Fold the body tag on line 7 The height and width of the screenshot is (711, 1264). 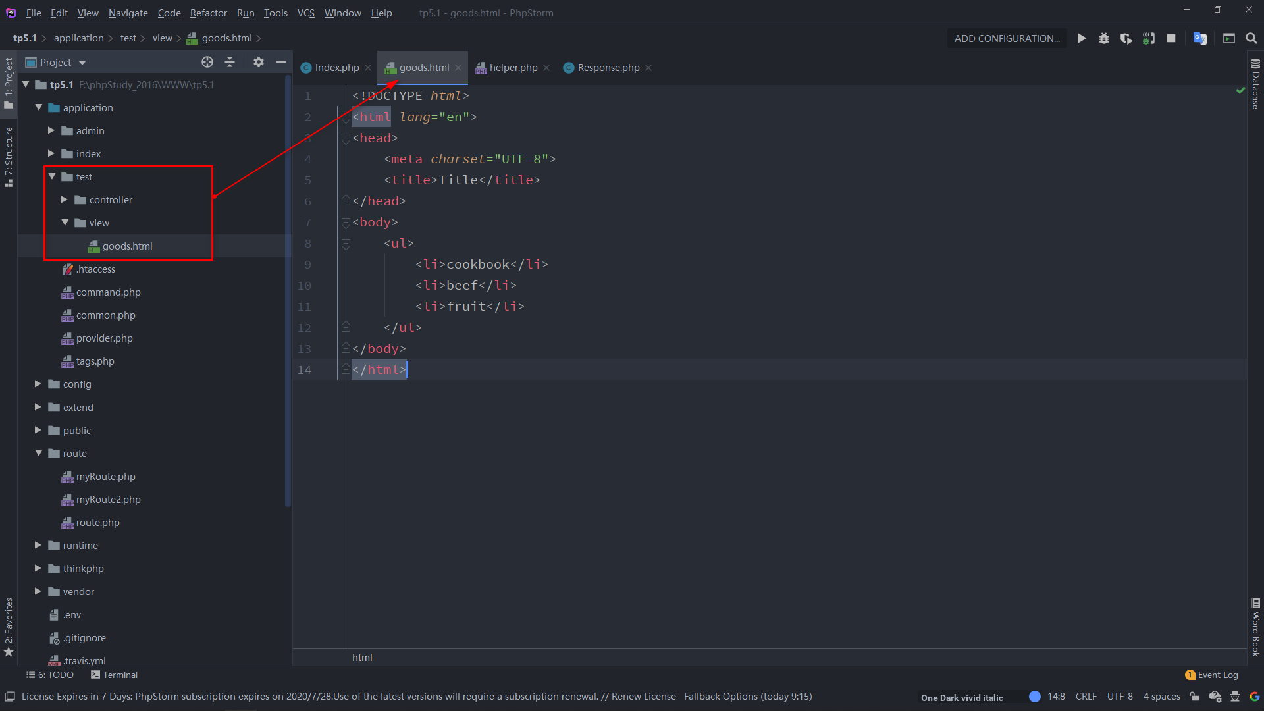point(346,222)
